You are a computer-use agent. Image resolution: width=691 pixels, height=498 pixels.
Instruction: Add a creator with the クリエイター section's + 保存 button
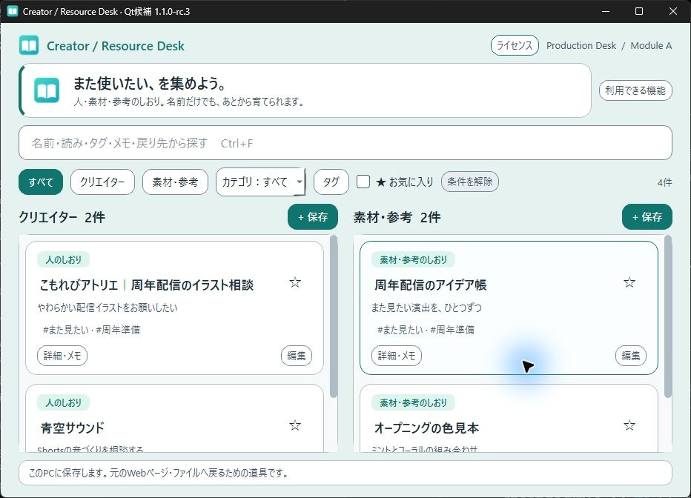coord(312,216)
